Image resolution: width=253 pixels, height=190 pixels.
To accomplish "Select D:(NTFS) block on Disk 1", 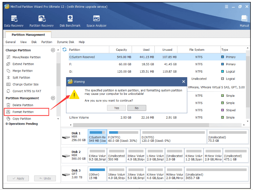I will click(173, 137).
